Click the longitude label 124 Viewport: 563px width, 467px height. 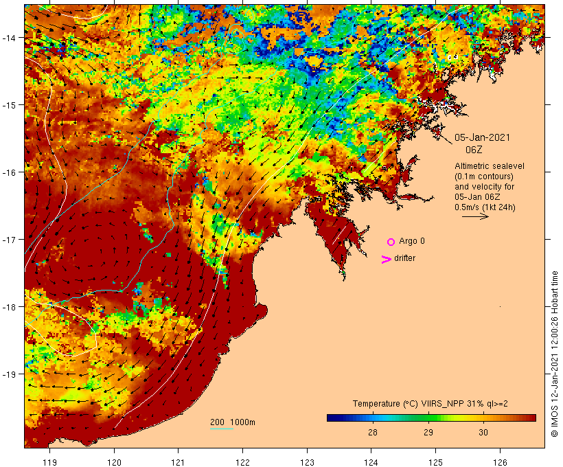(x=371, y=462)
